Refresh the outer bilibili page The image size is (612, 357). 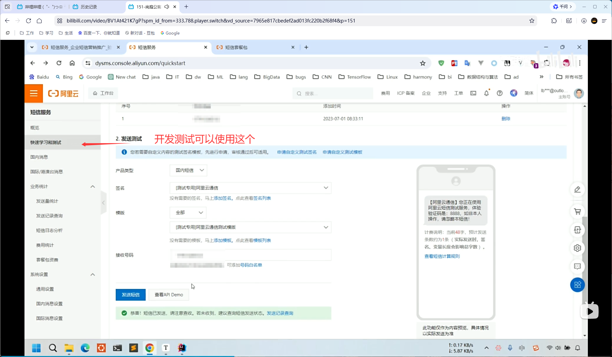point(29,21)
